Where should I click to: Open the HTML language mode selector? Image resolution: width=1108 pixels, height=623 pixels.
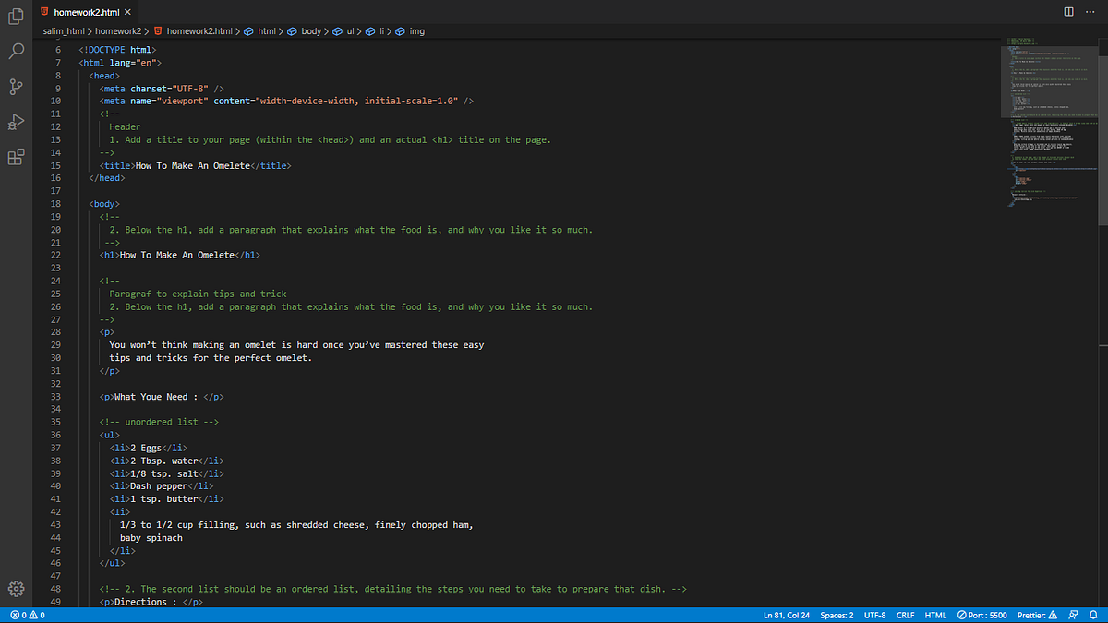point(935,615)
